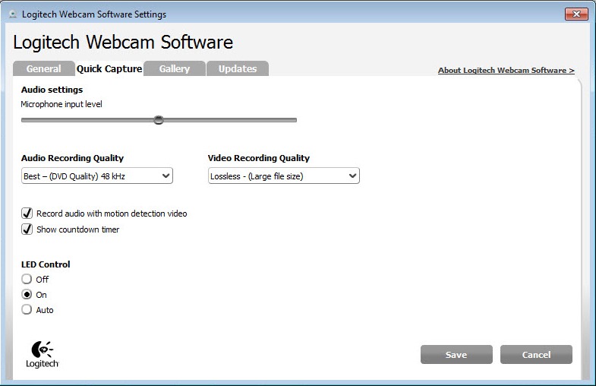Image resolution: width=596 pixels, height=386 pixels.
Task: Switch to the General tab
Action: coord(43,69)
